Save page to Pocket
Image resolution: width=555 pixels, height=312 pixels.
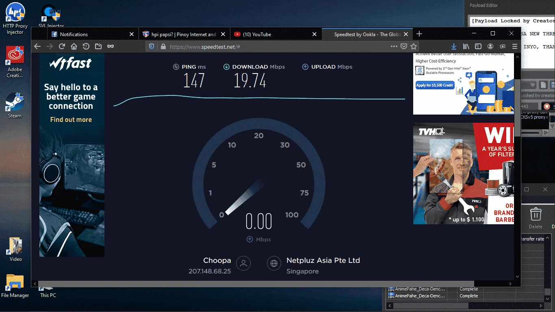404,47
